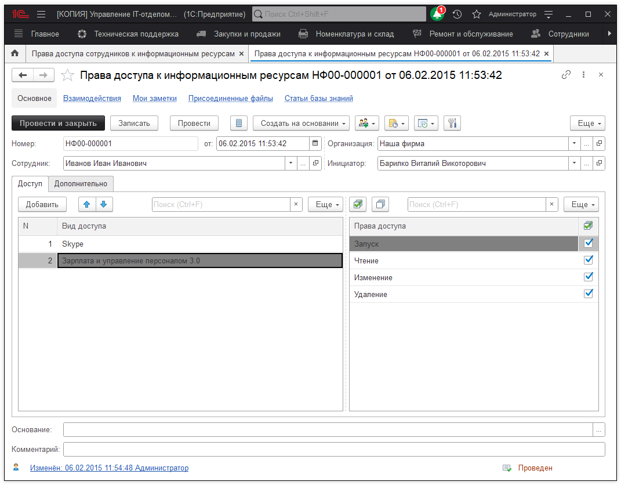
Task: Switch to the Дополнительно tab
Action: [81, 184]
